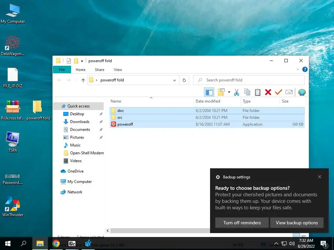Viewport: 334px width, 250px height.
Task: Open the recent locations dropdown arrow
Action: pyautogui.click(x=76, y=80)
